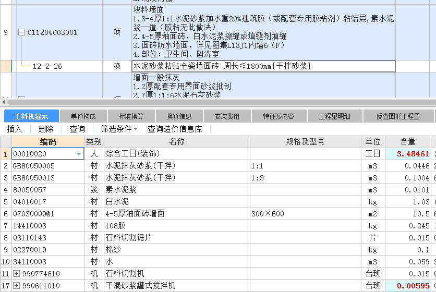Click the 墙面一般抹灰 description cell
The height and width of the screenshot is (292, 436).
pos(263,85)
